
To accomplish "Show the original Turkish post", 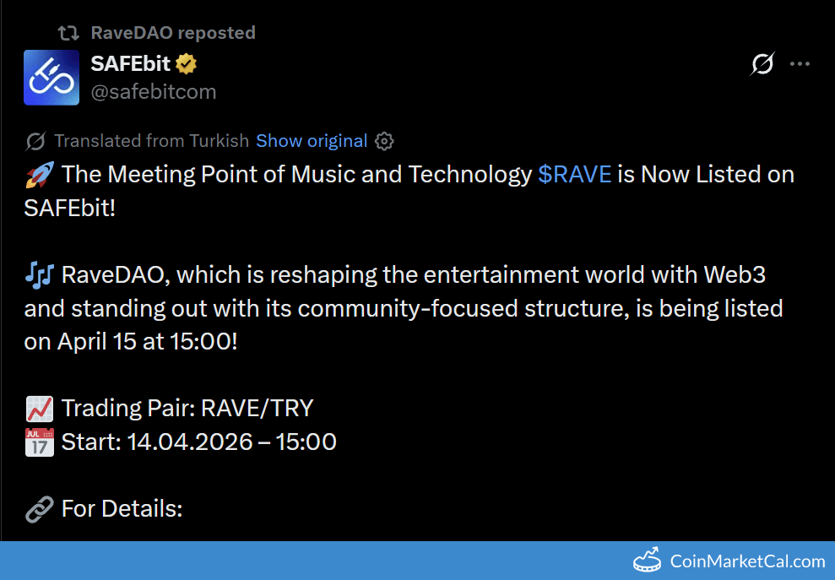I will click(x=312, y=141).
